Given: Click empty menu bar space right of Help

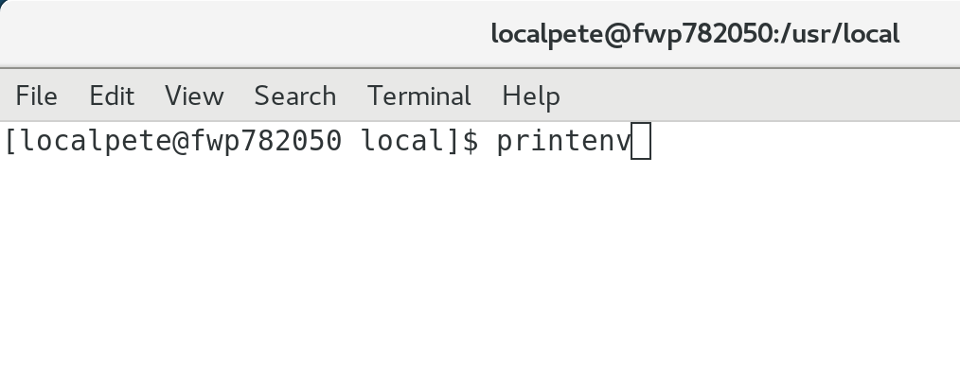Looking at the screenshot, I should click(x=759, y=96).
